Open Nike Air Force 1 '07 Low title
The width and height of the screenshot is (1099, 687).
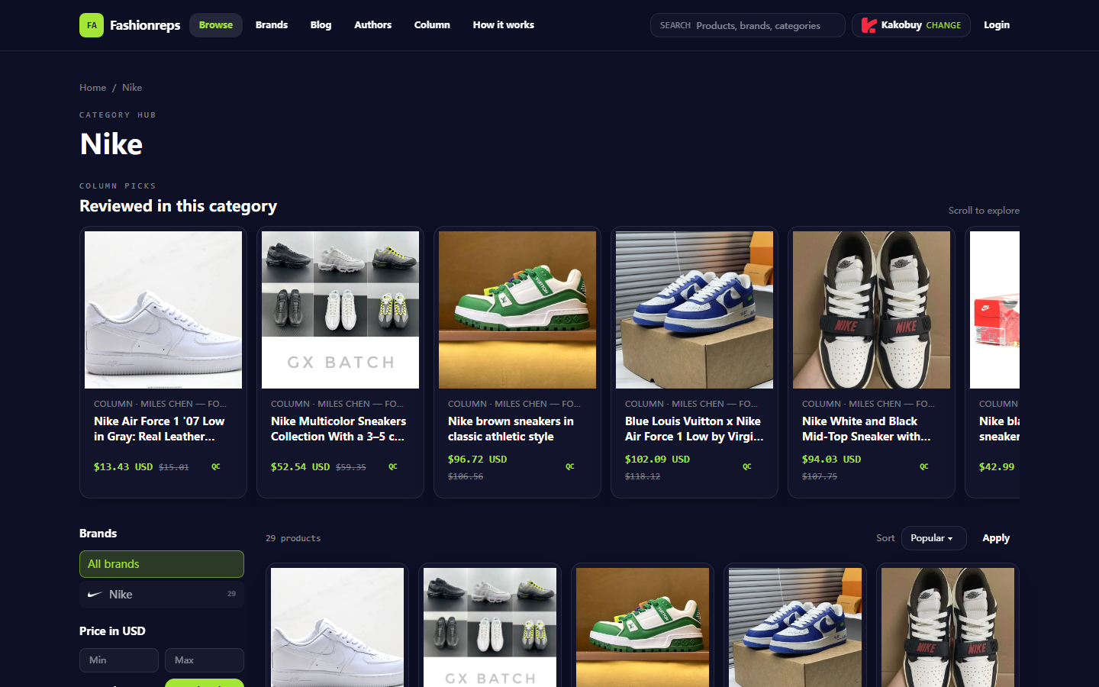(x=160, y=429)
